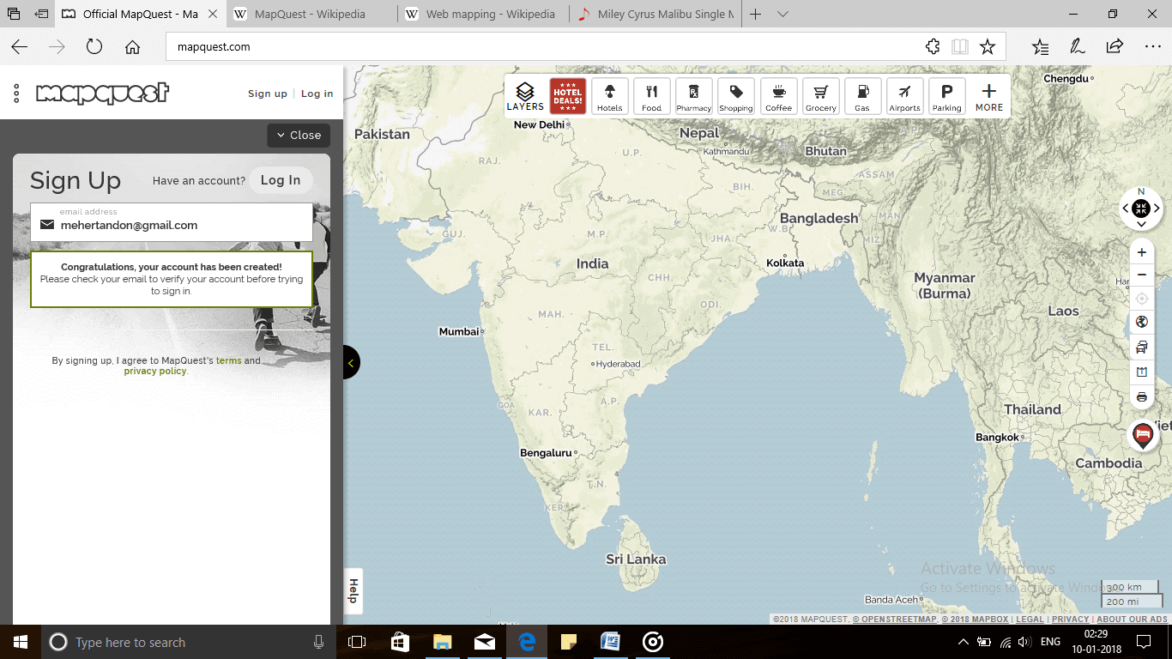Show Gas stations on the map

pyautogui.click(x=862, y=96)
